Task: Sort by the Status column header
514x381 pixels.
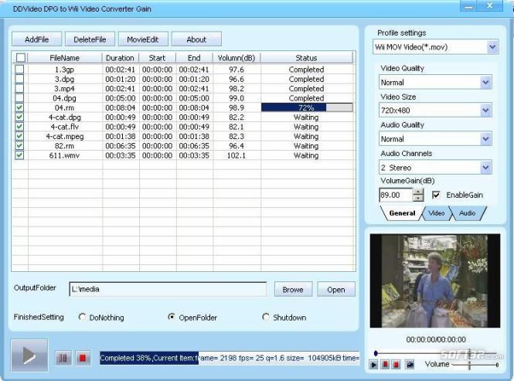Action: pyautogui.click(x=307, y=58)
